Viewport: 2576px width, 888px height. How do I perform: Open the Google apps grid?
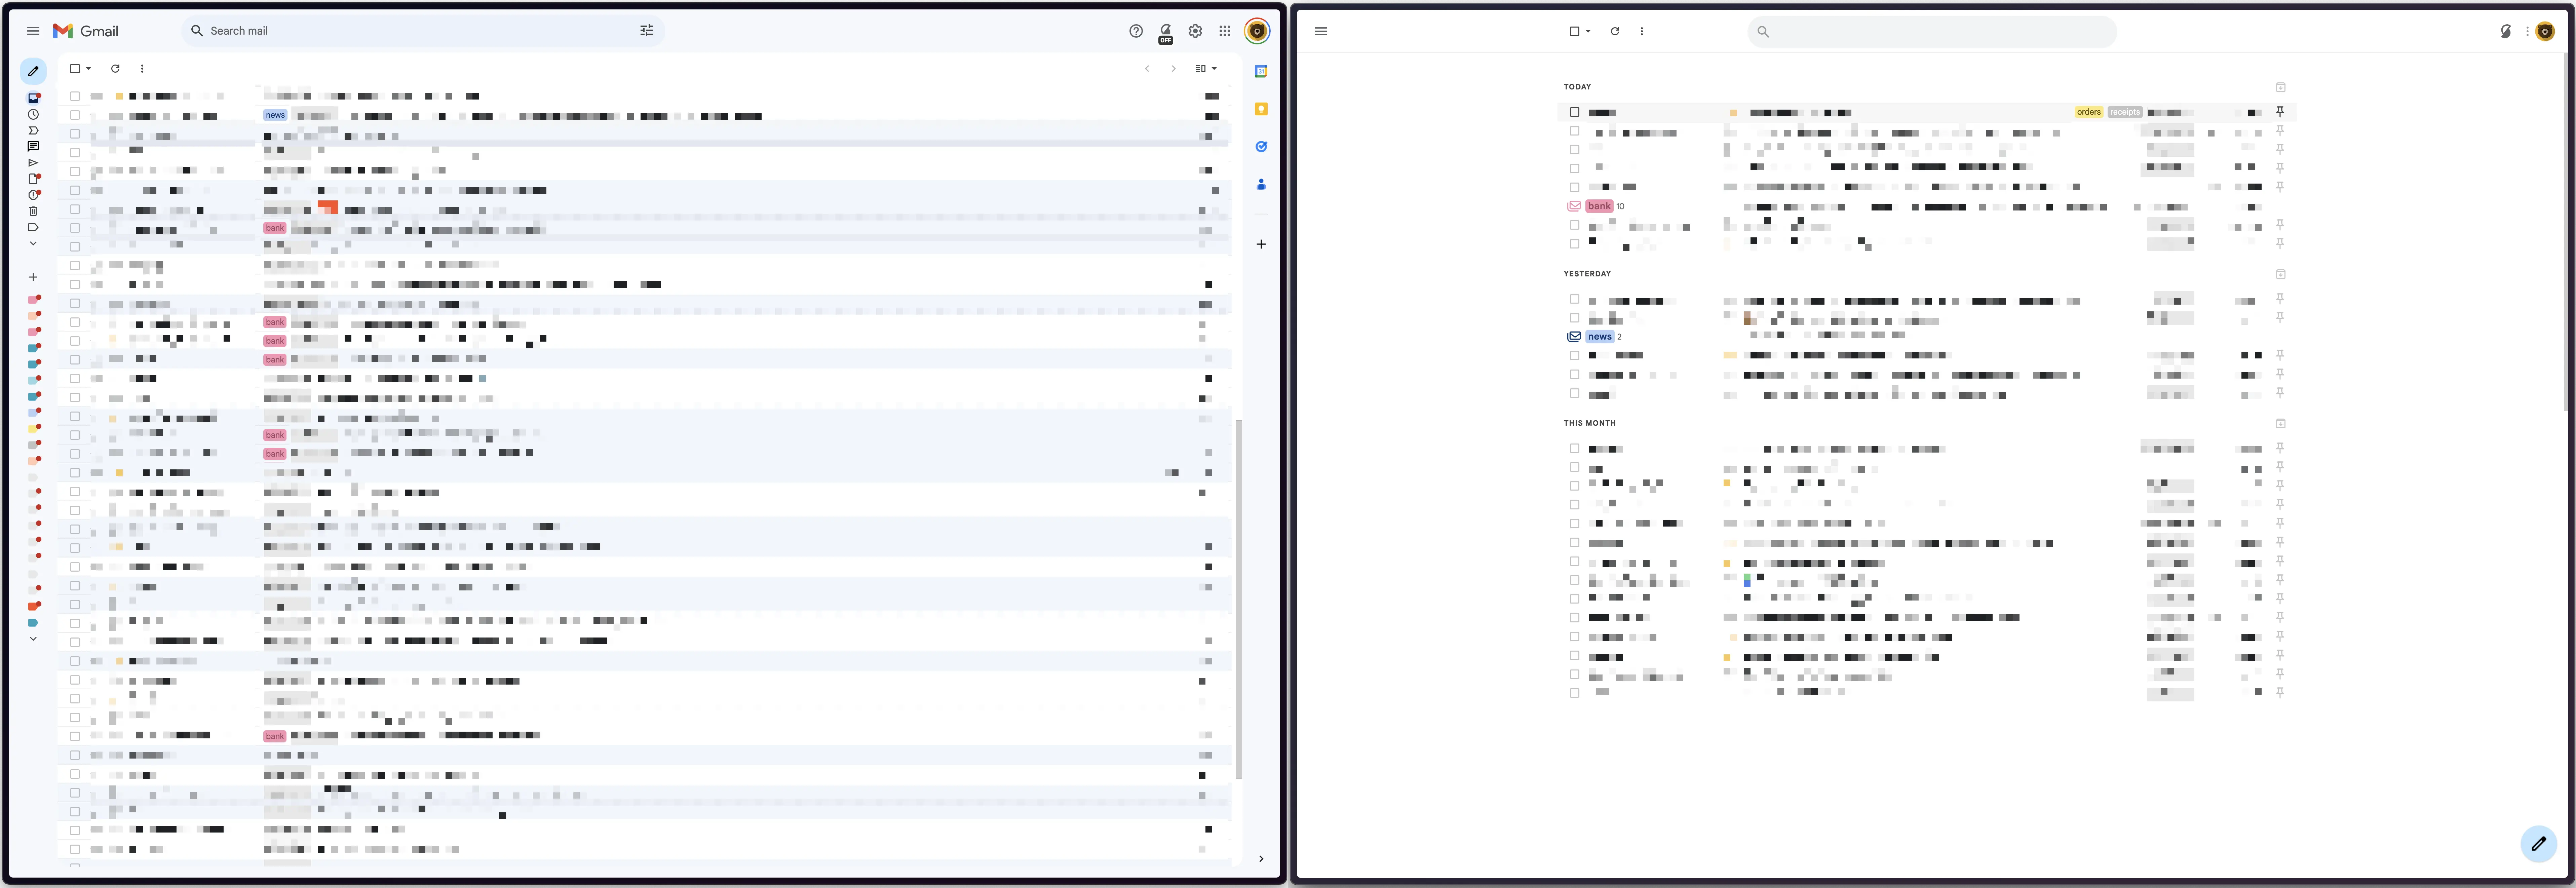coord(1224,31)
